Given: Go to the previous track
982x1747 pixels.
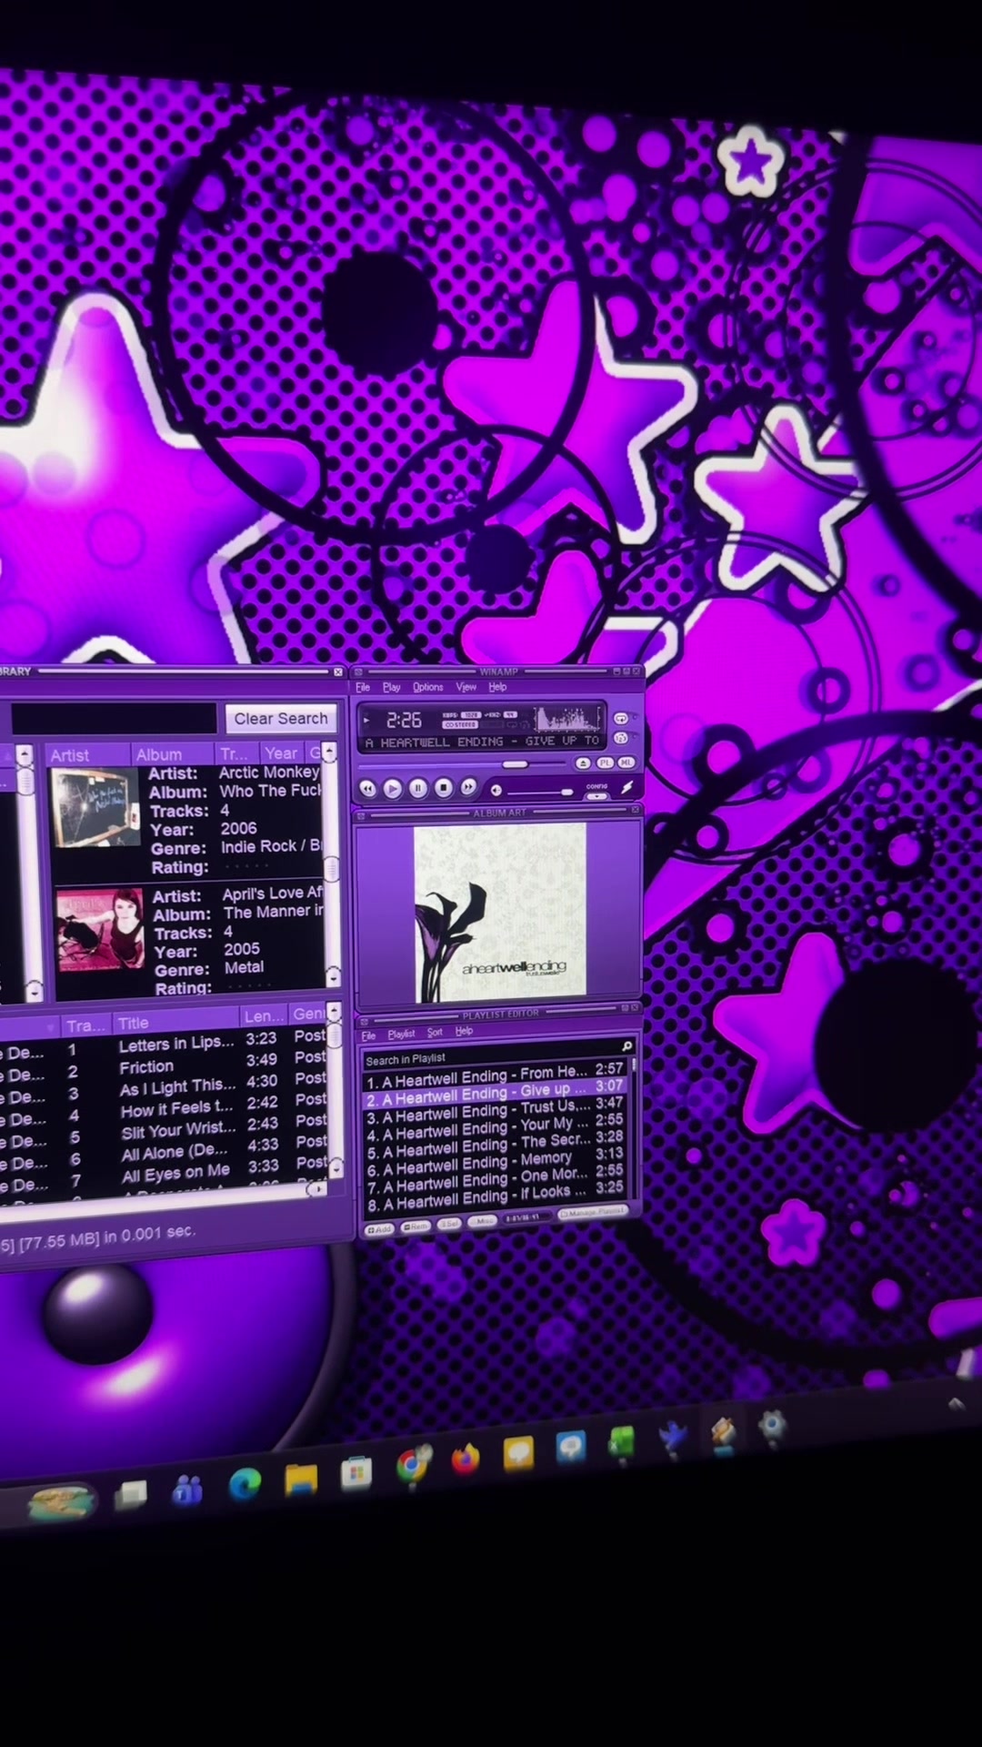Looking at the screenshot, I should (367, 788).
